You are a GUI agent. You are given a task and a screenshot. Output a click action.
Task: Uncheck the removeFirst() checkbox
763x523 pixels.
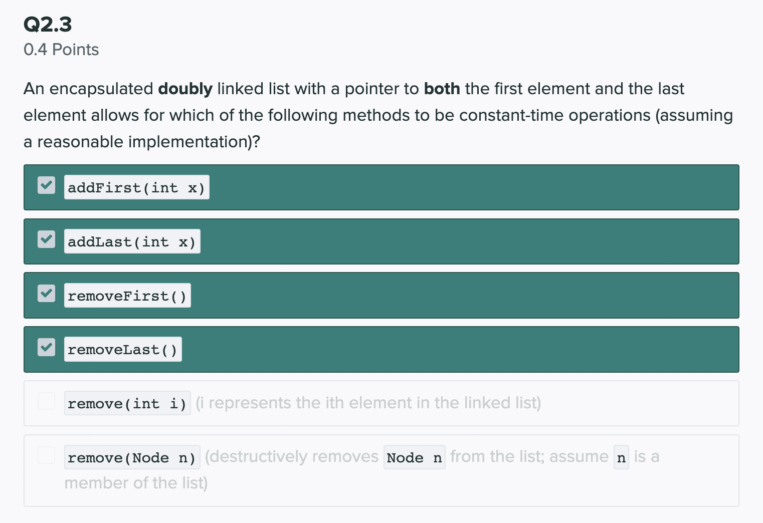[47, 293]
